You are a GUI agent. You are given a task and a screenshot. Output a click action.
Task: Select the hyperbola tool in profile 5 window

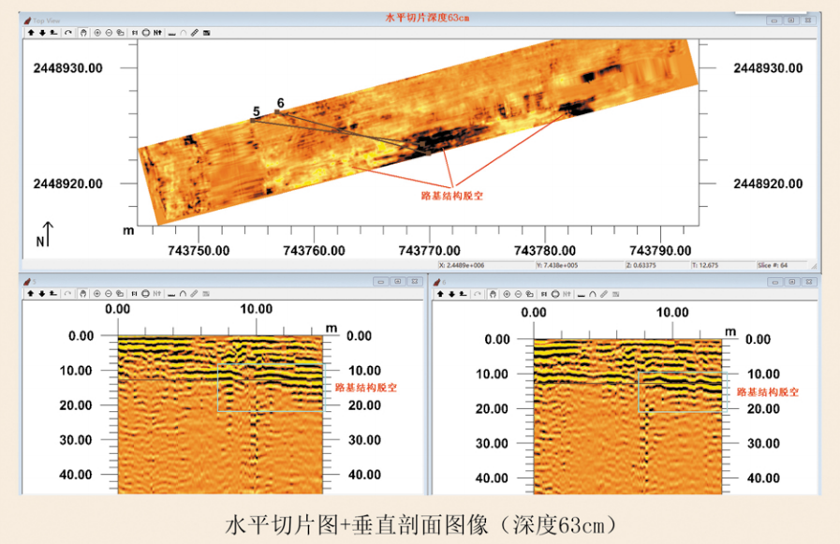[x=183, y=294]
